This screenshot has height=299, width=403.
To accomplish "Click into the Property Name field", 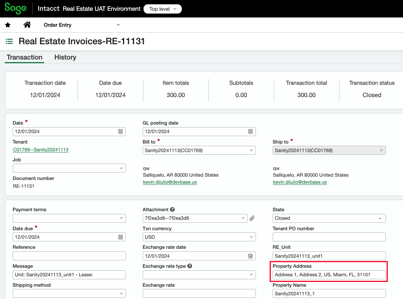I will (x=329, y=293).
